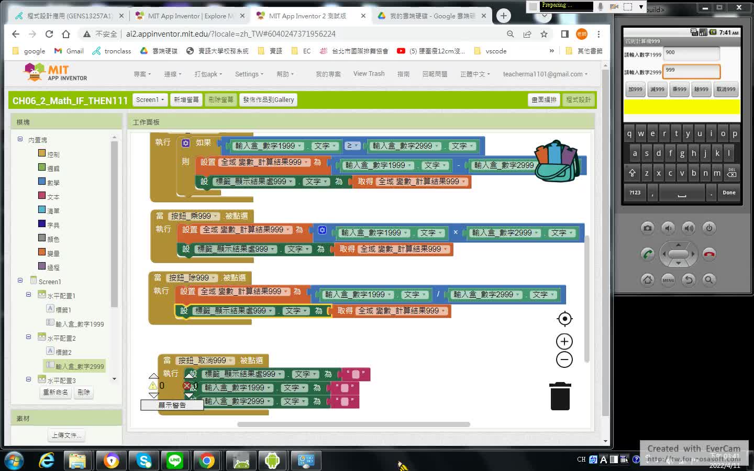Click the 畫面編排 button
754x471 pixels.
544,99
